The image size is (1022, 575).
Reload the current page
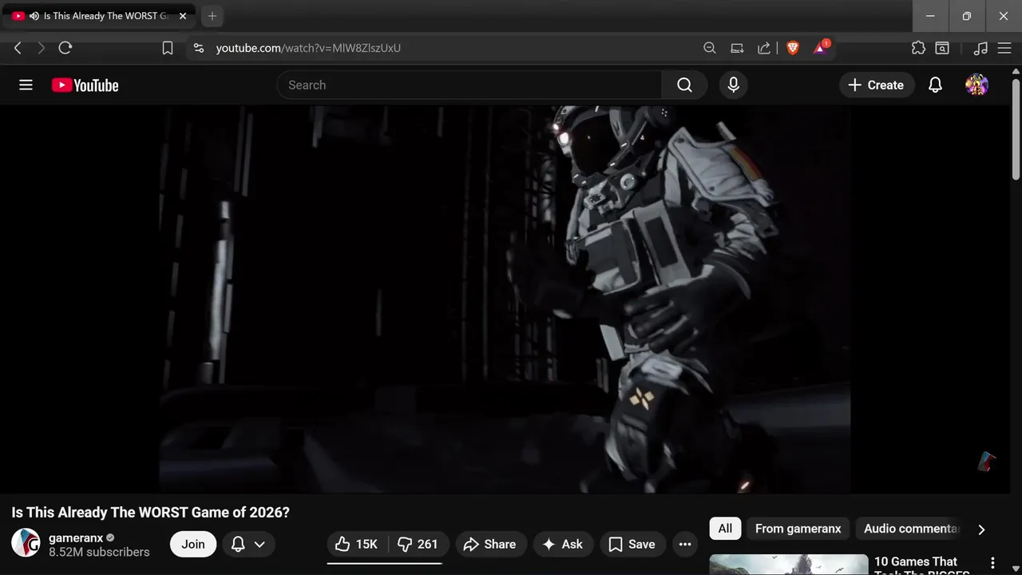(65, 48)
